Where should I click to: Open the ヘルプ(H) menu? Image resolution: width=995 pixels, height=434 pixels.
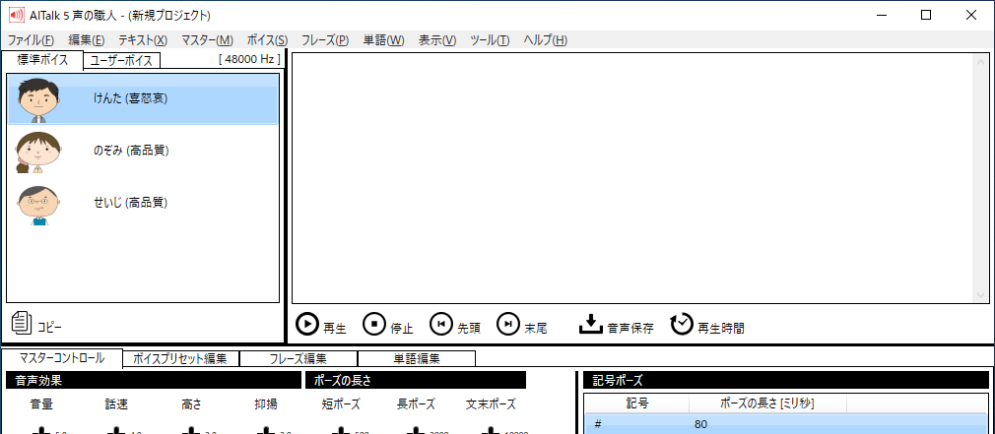(x=545, y=40)
